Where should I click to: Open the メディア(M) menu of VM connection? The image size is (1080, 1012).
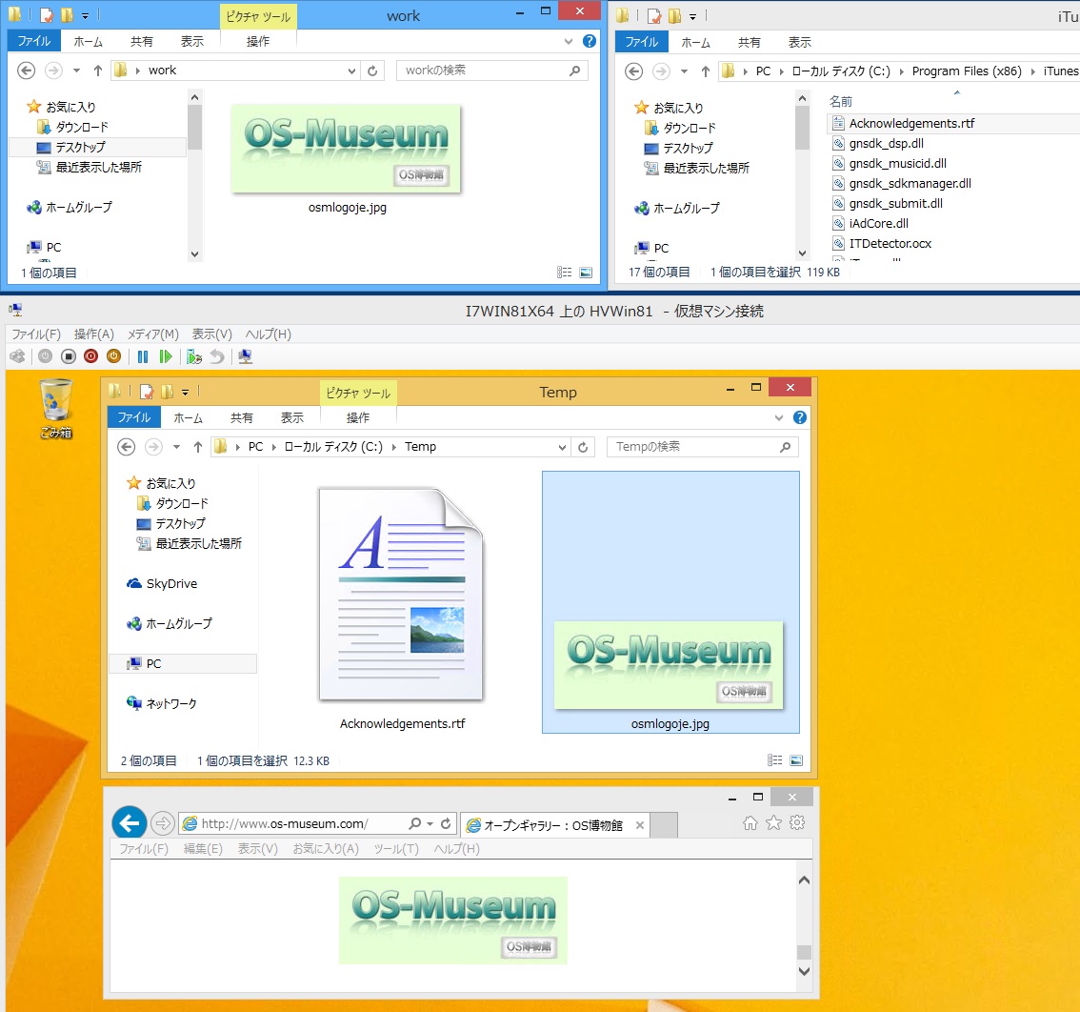[x=153, y=334]
